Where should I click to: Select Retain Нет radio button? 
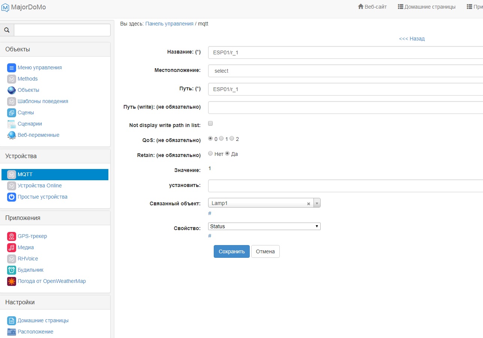coord(210,154)
